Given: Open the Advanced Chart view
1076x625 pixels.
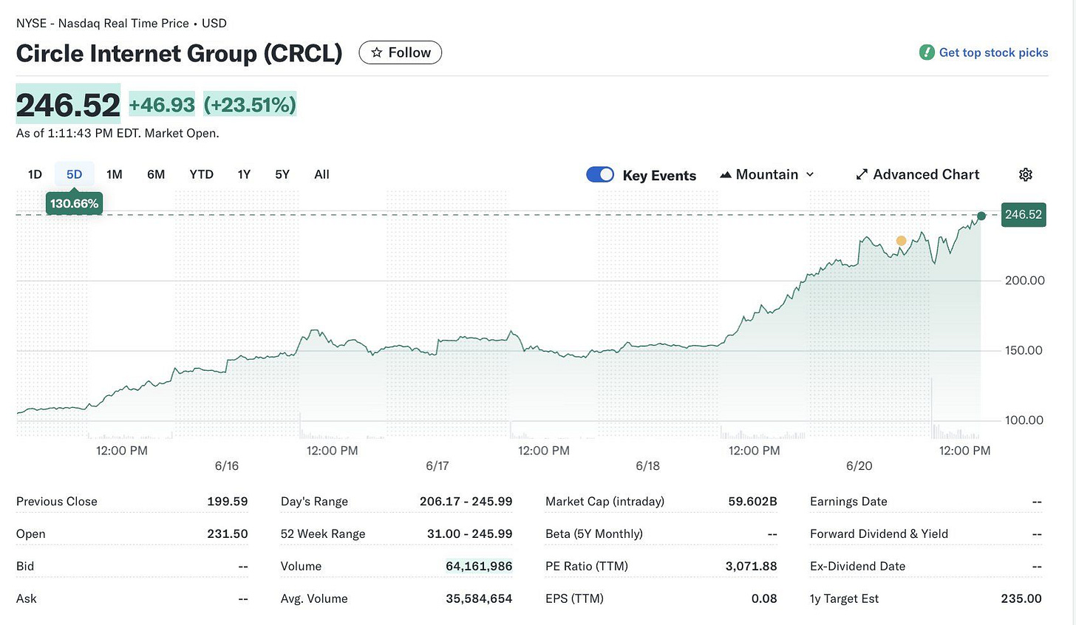Looking at the screenshot, I should (918, 174).
